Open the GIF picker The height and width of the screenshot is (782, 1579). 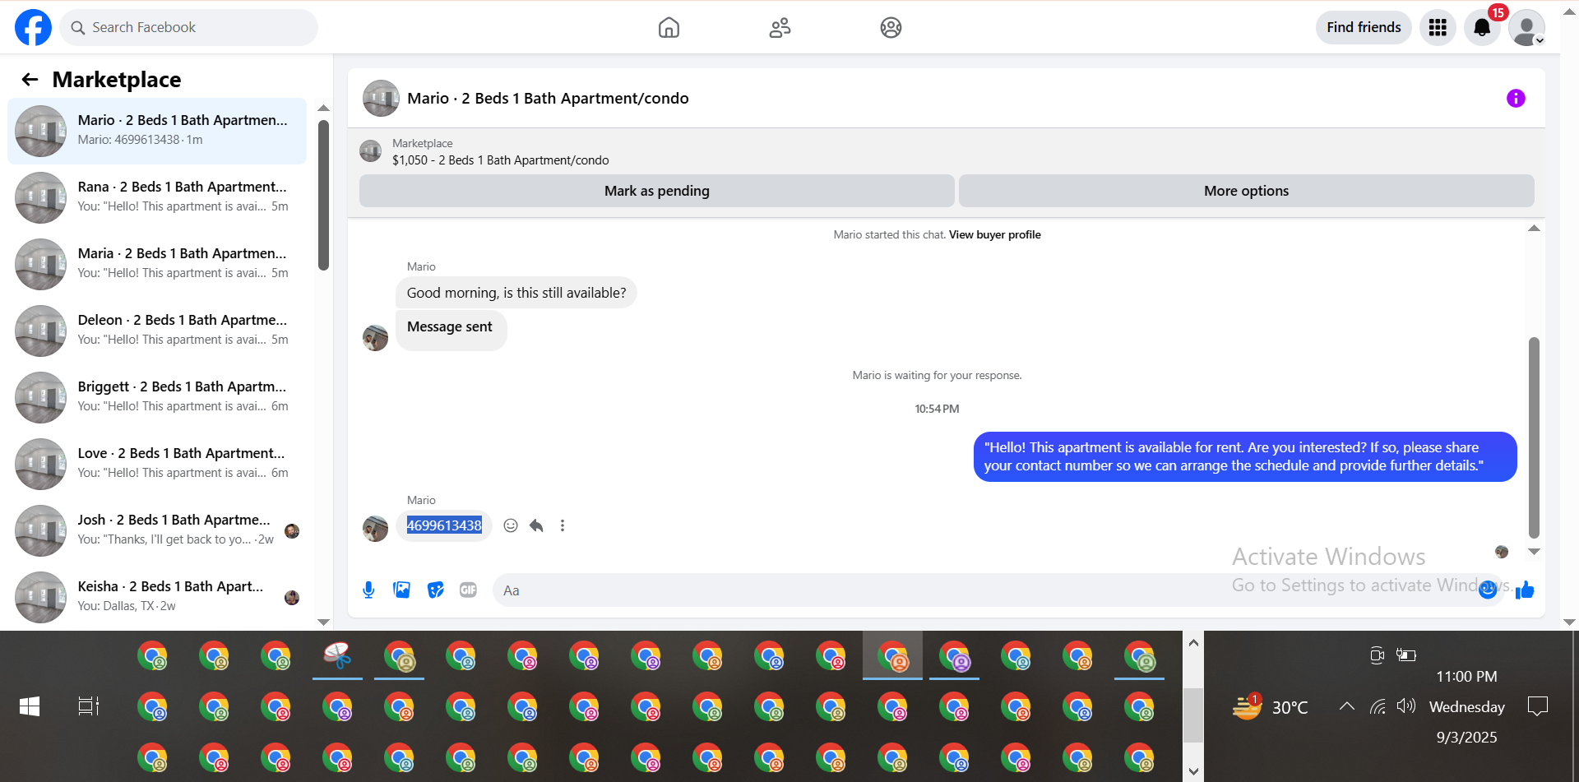(x=468, y=590)
